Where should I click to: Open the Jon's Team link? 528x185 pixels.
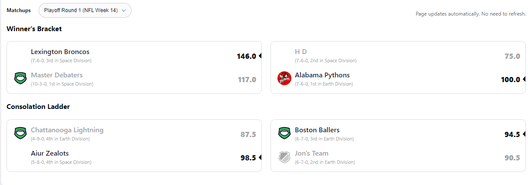[x=311, y=153]
